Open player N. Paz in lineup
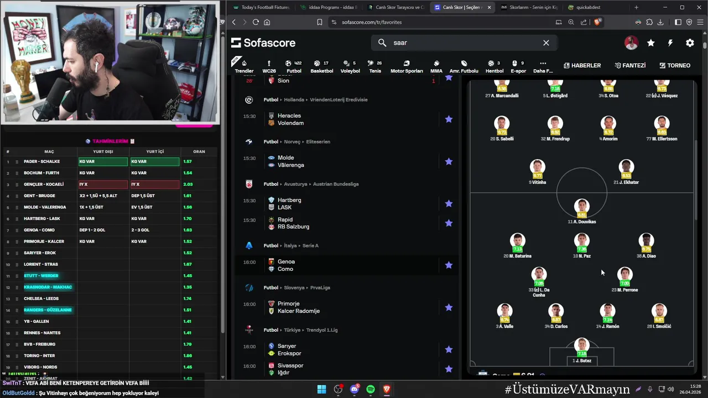This screenshot has height=398, width=708. pyautogui.click(x=581, y=246)
